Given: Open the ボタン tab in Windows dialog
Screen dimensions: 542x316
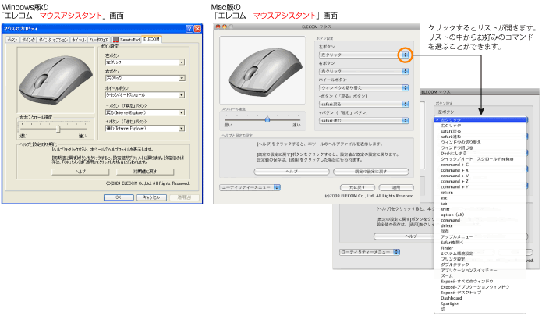Looking at the screenshot, I should coord(12,40).
